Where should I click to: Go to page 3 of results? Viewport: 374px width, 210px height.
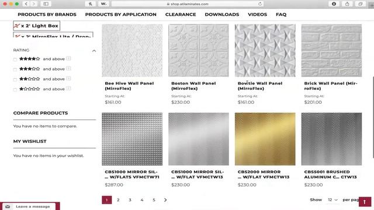[130, 200]
